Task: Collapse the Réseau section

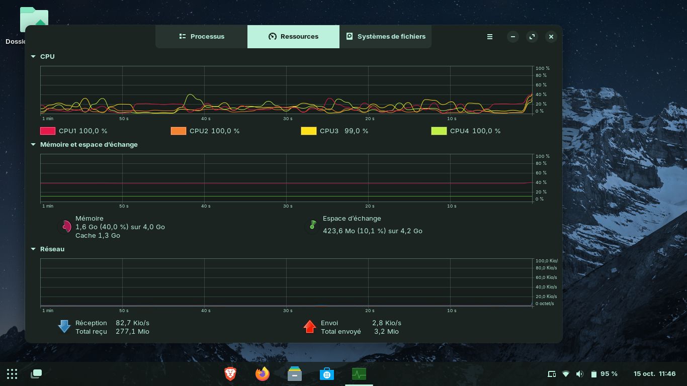Action: [x=33, y=249]
